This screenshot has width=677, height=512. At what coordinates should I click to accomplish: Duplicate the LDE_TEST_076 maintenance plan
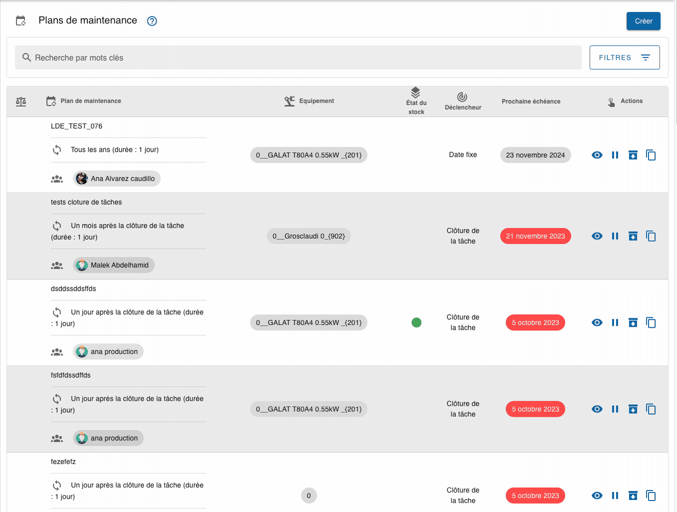[x=651, y=155]
